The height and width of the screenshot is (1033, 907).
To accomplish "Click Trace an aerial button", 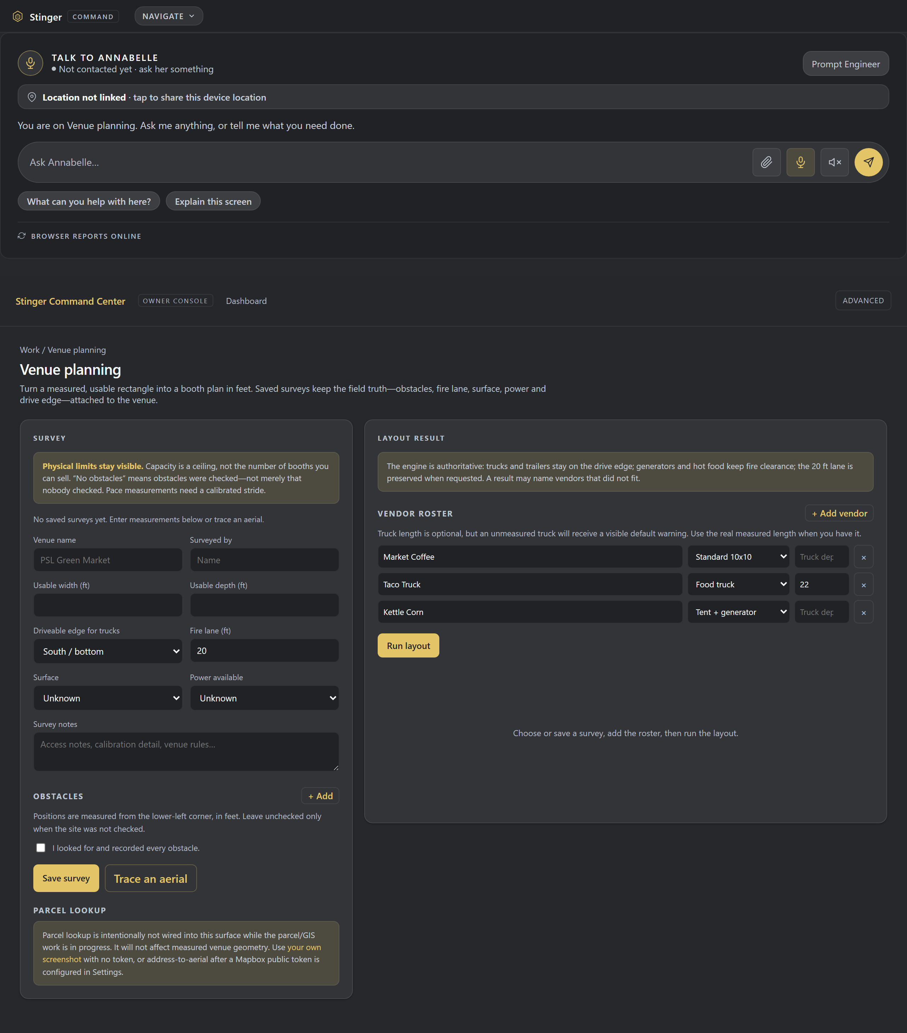I will pos(151,878).
